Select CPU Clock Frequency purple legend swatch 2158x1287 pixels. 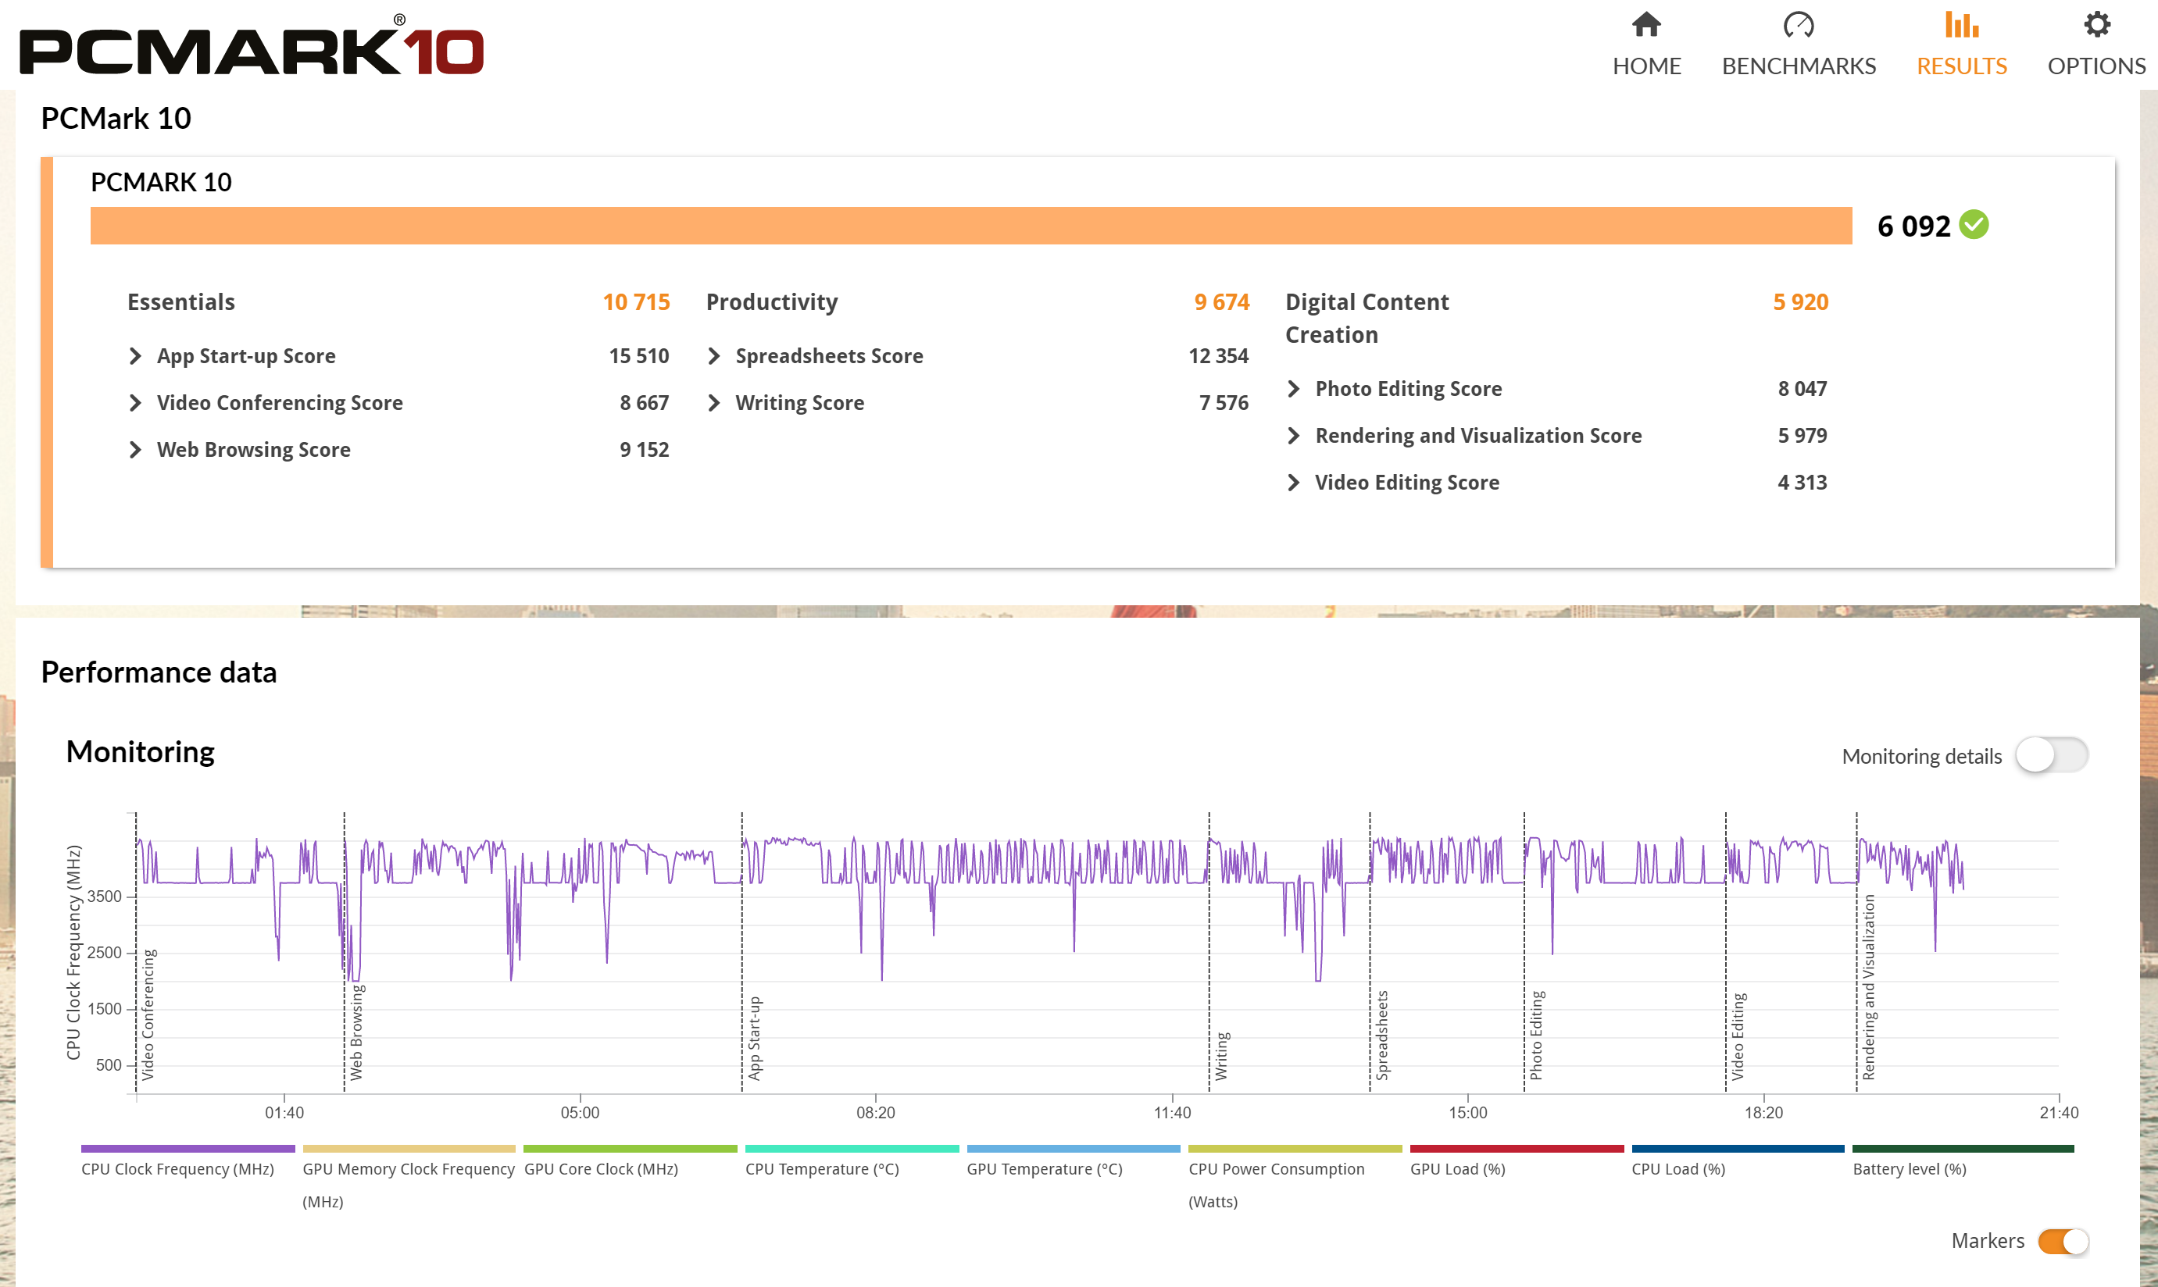tap(188, 1148)
